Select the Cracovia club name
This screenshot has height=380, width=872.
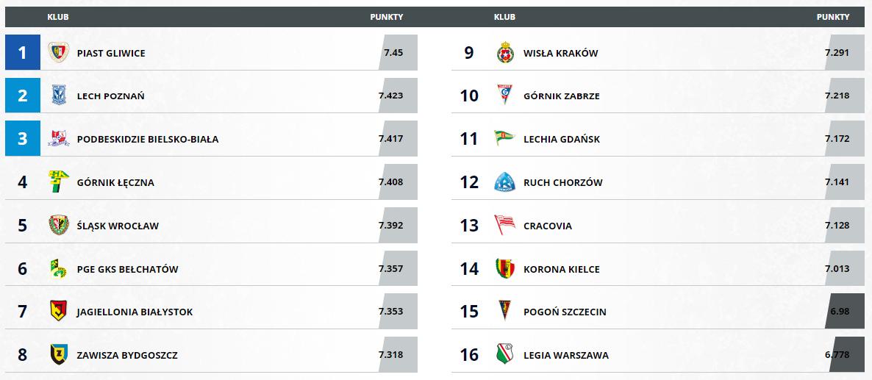(x=548, y=226)
